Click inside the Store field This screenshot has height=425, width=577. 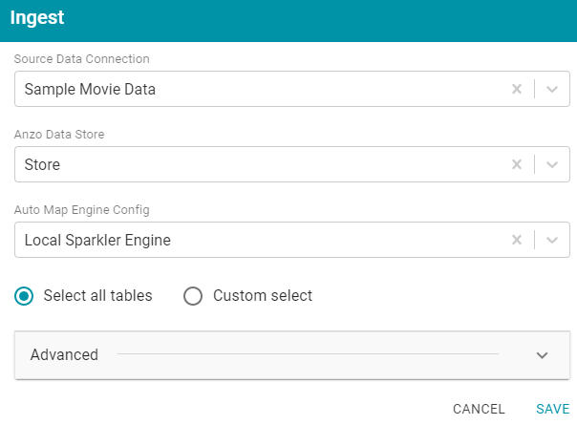[x=292, y=164]
